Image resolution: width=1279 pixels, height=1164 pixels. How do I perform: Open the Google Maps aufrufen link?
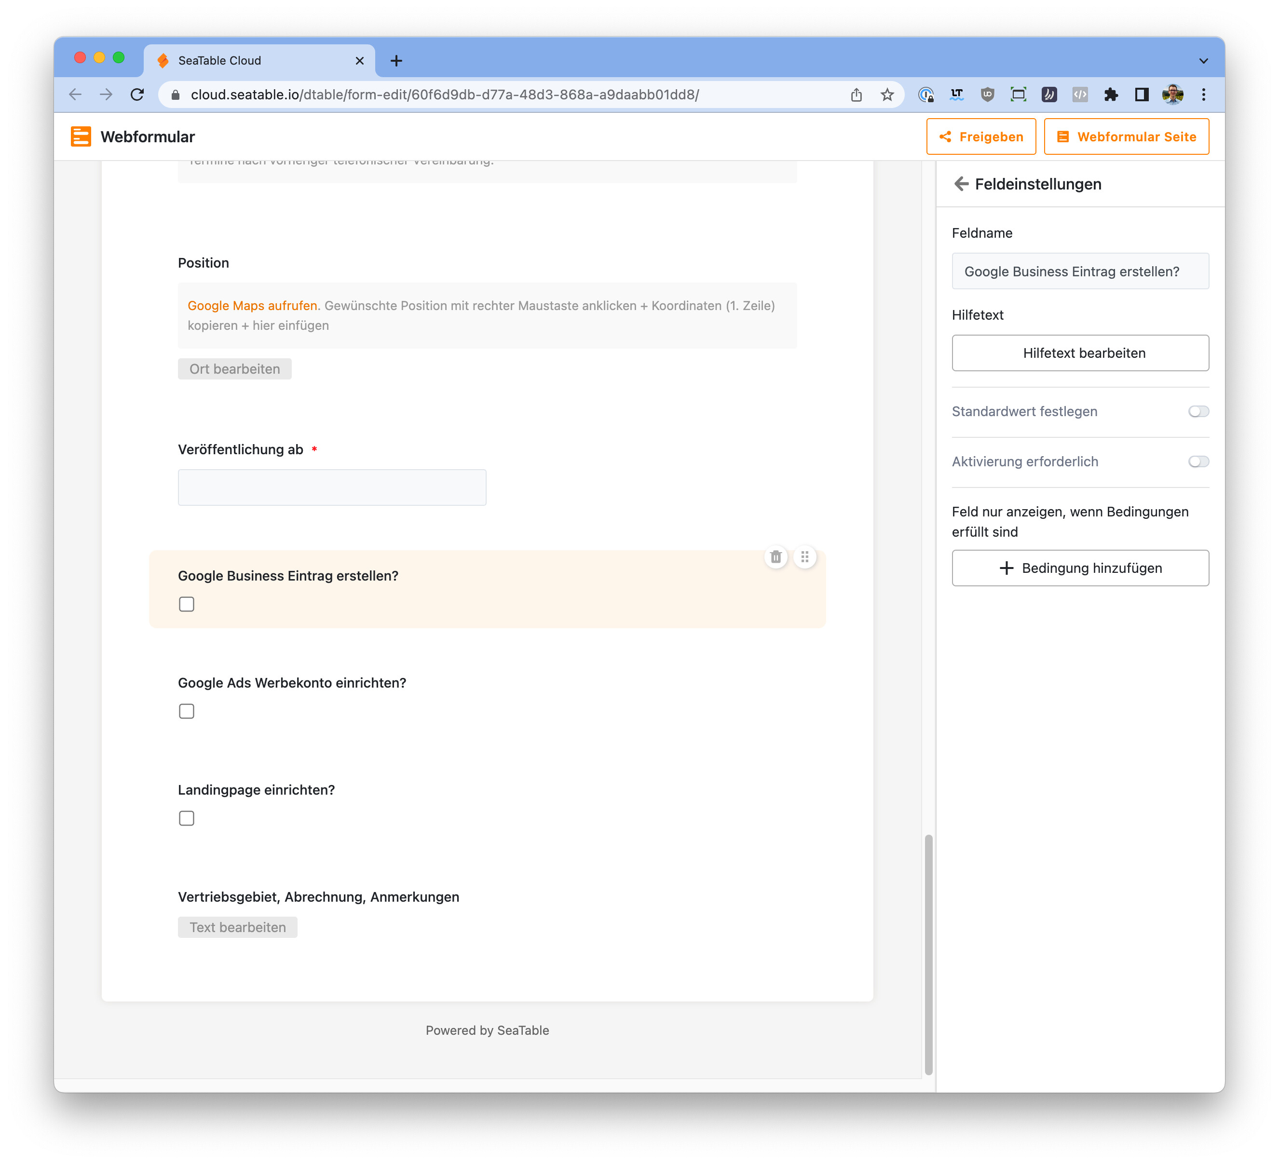click(x=252, y=305)
